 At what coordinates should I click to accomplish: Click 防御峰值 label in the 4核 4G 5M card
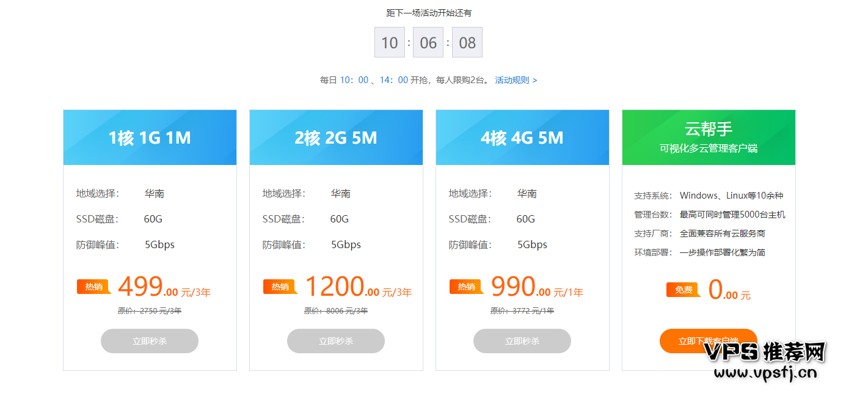point(470,244)
